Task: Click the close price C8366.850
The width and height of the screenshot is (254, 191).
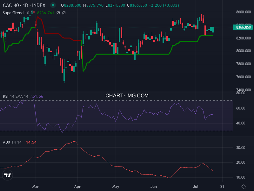Action: click(137, 5)
